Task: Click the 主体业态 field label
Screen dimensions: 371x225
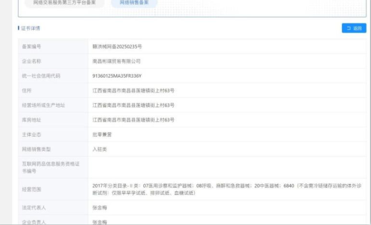Action: click(32, 135)
